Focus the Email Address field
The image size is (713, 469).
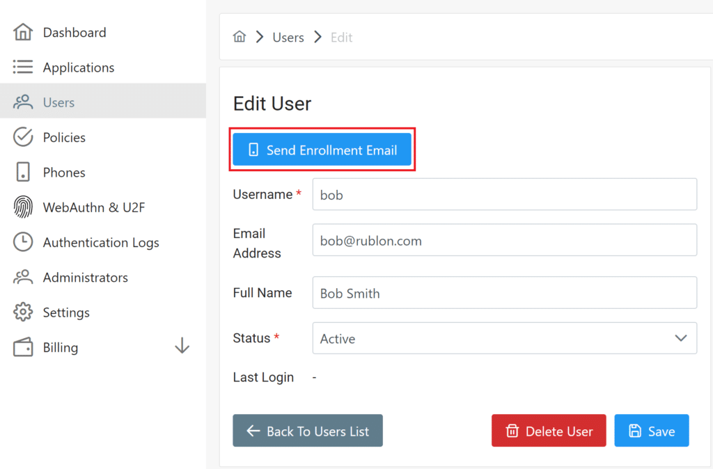coord(504,241)
